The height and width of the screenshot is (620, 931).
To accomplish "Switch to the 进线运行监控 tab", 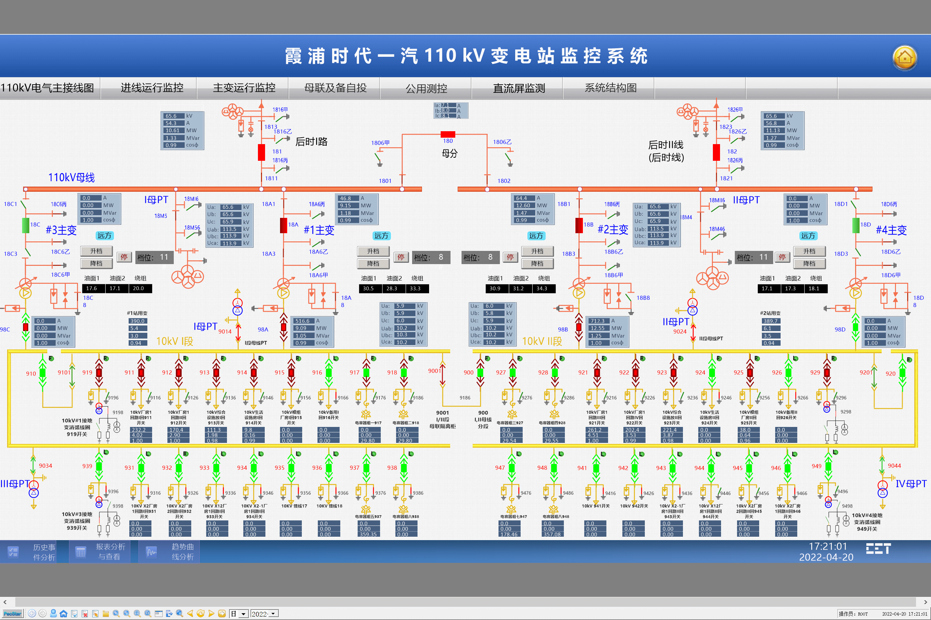I will [152, 88].
